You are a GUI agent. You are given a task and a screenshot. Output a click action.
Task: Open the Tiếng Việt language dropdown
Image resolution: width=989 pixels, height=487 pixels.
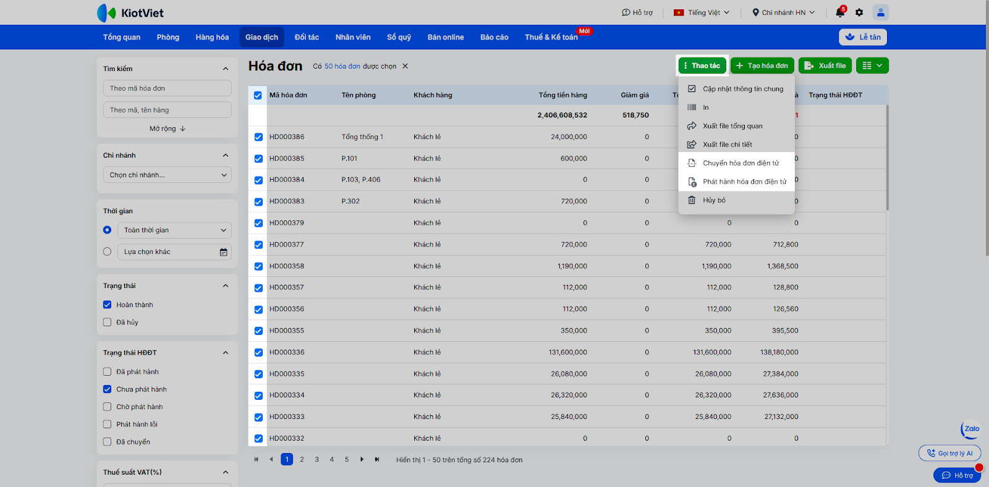point(702,12)
